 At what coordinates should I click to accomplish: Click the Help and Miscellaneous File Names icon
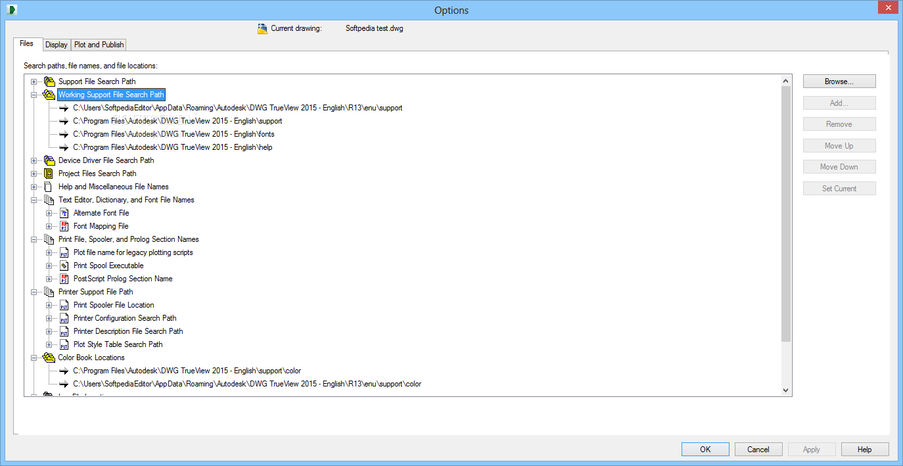47,187
